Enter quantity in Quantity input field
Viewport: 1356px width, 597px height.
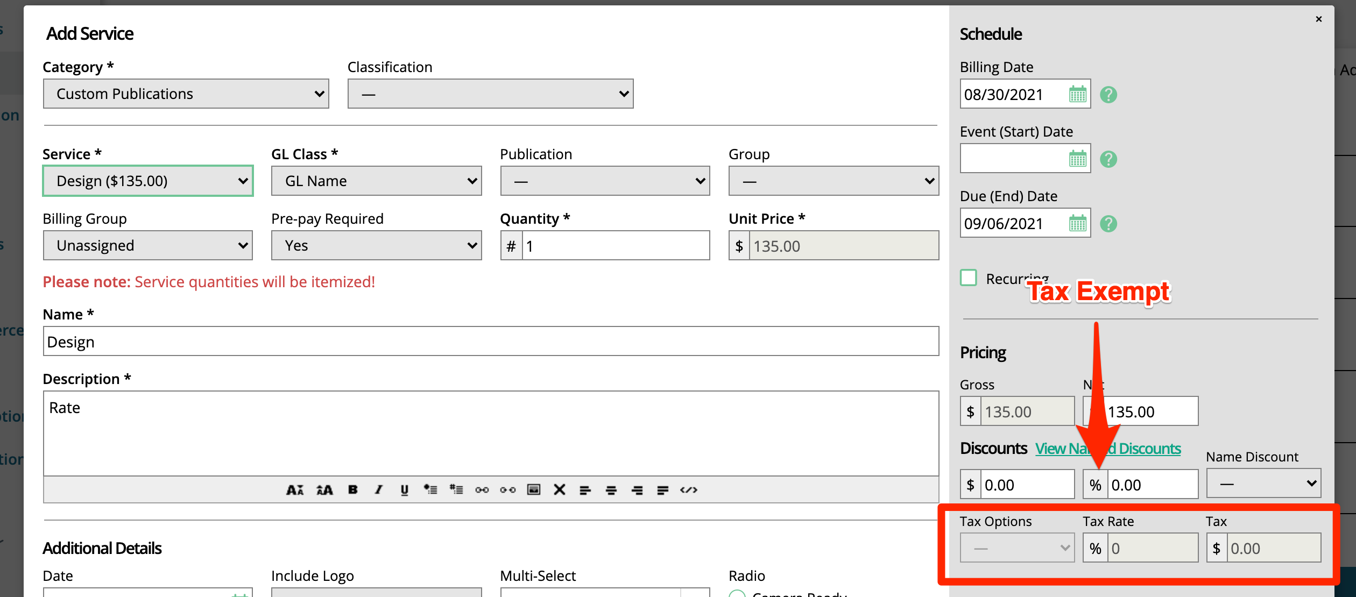point(616,246)
